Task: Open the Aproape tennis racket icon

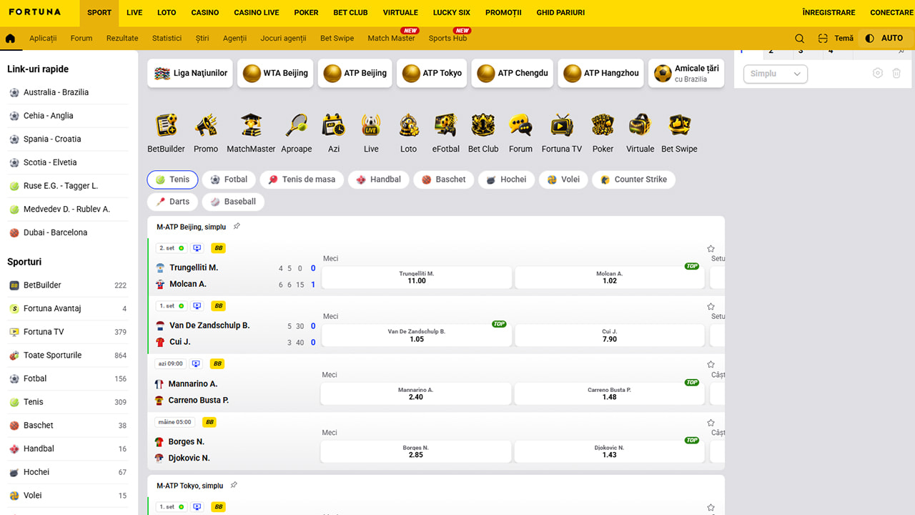Action: click(x=296, y=125)
